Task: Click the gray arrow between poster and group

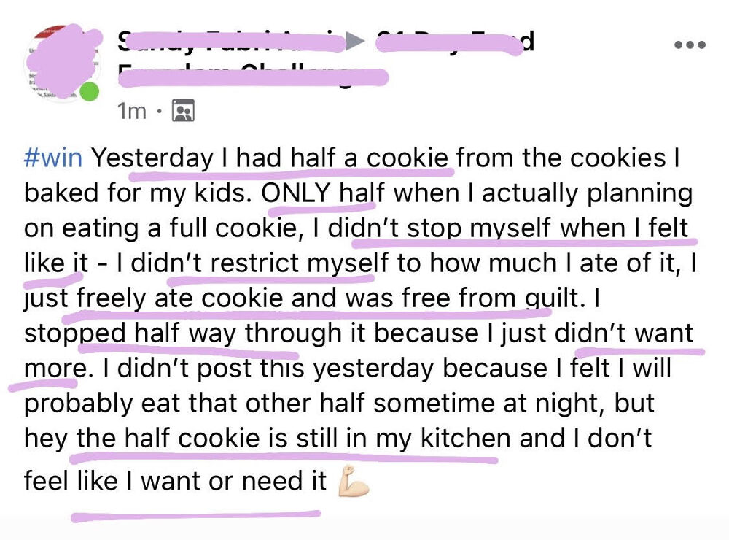Action: point(355,42)
